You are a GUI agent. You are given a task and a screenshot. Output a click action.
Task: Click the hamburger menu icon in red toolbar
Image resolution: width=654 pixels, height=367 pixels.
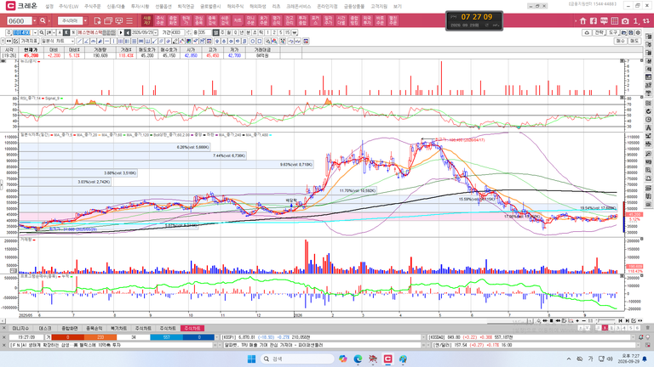click(x=129, y=20)
